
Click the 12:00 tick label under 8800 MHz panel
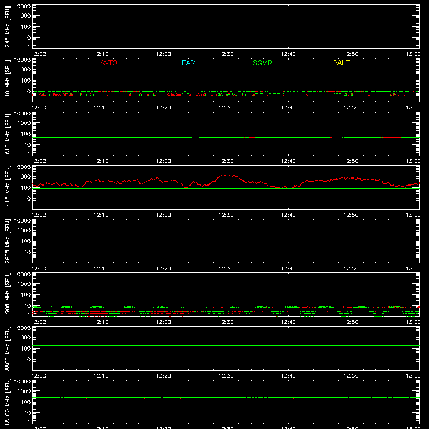39,376
